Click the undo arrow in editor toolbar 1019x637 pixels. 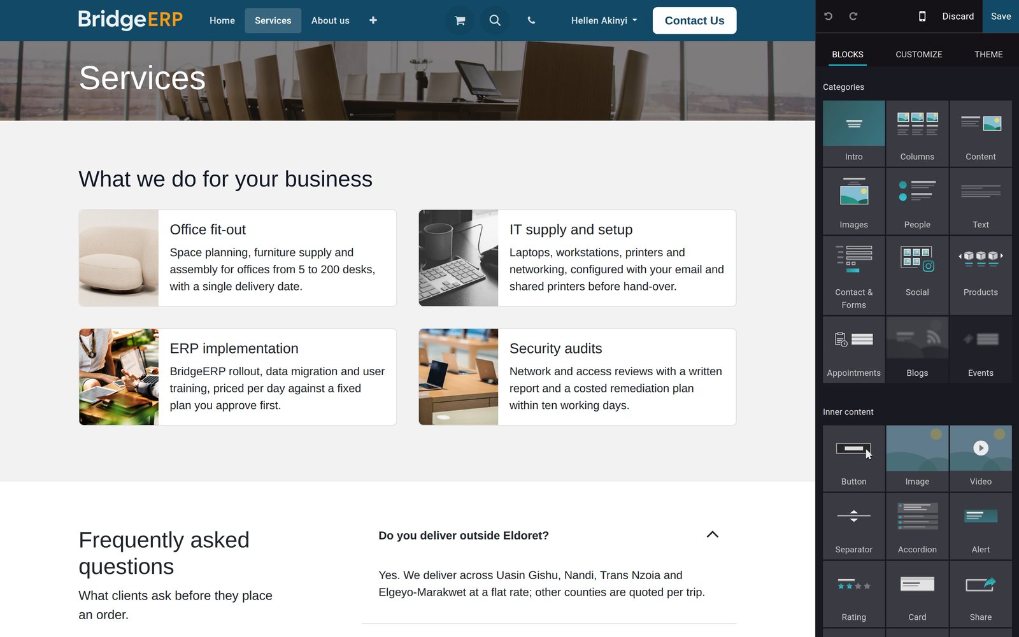coord(828,17)
